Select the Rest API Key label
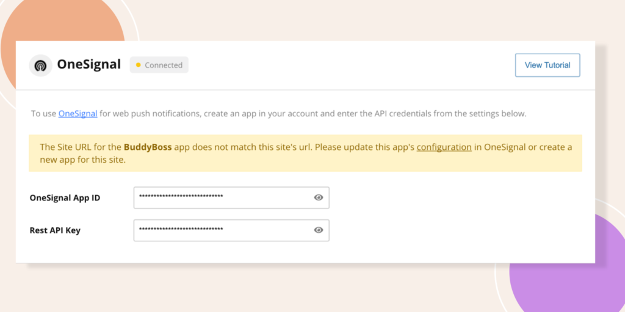Image resolution: width=625 pixels, height=312 pixels. click(55, 230)
